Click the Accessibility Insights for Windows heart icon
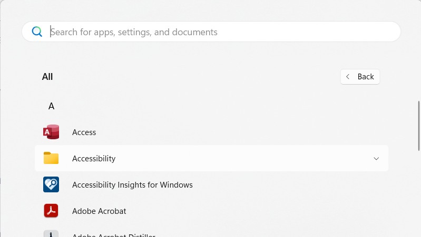 coord(51,184)
